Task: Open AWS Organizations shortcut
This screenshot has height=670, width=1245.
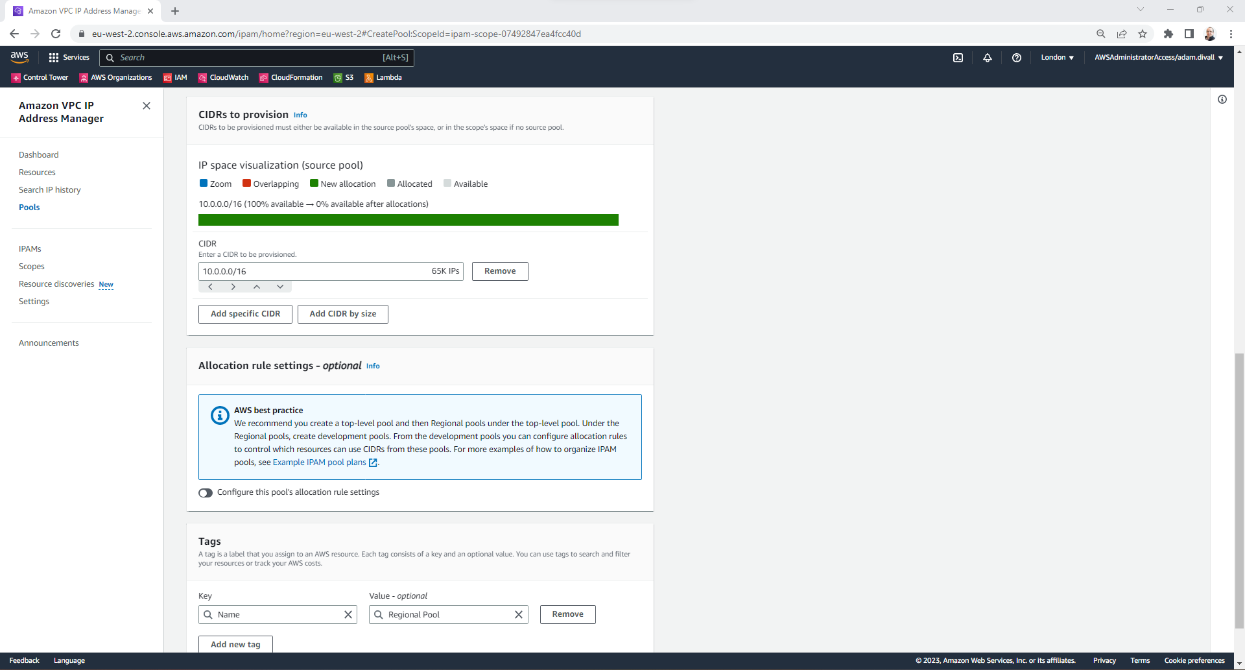Action: coord(115,78)
